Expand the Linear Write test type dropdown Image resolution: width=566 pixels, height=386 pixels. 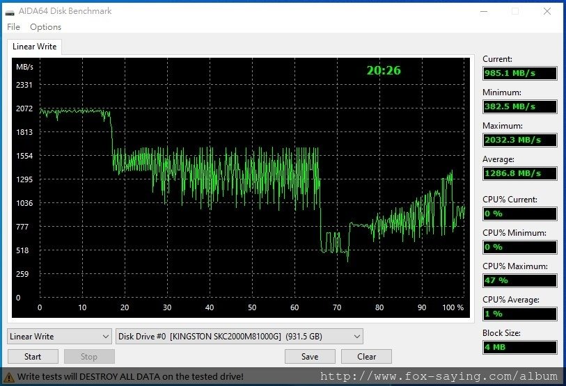[60, 337]
